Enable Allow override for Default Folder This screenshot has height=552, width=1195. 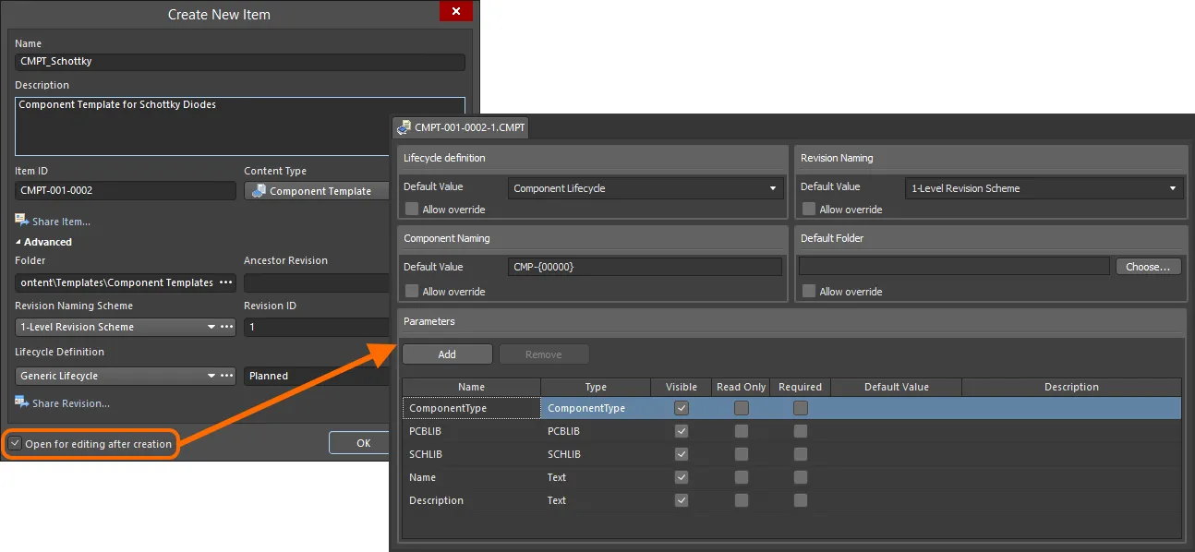(809, 291)
